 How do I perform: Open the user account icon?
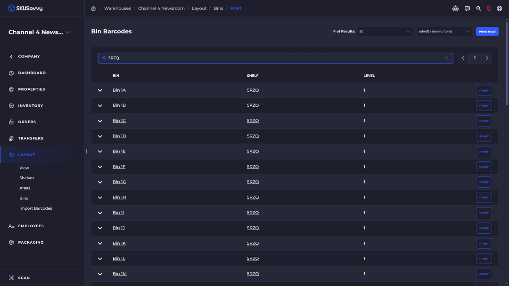coord(499,8)
